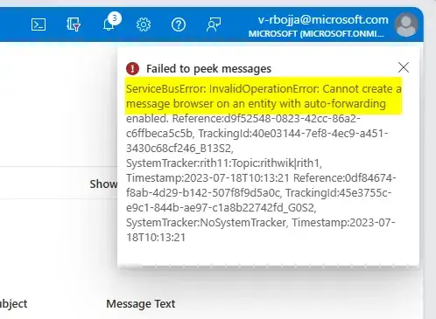
Task: Click the highlighted ServiceBusError message text
Action: coord(264,96)
